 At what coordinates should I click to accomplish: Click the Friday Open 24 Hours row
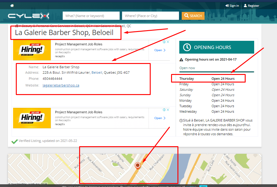tap(207, 84)
